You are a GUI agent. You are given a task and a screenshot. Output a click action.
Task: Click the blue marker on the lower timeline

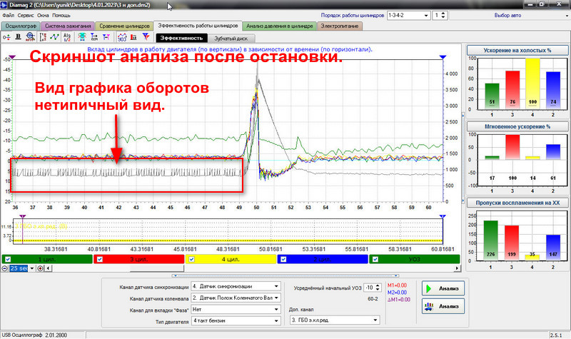(443, 217)
